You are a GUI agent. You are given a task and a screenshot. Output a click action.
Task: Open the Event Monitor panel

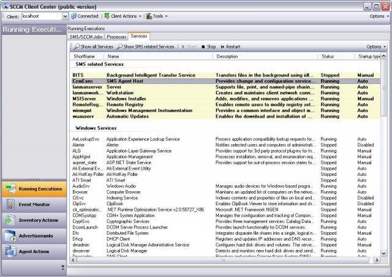34,205
